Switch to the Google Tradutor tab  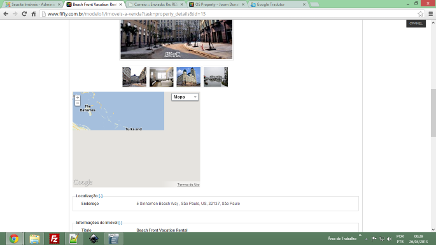pos(278,4)
